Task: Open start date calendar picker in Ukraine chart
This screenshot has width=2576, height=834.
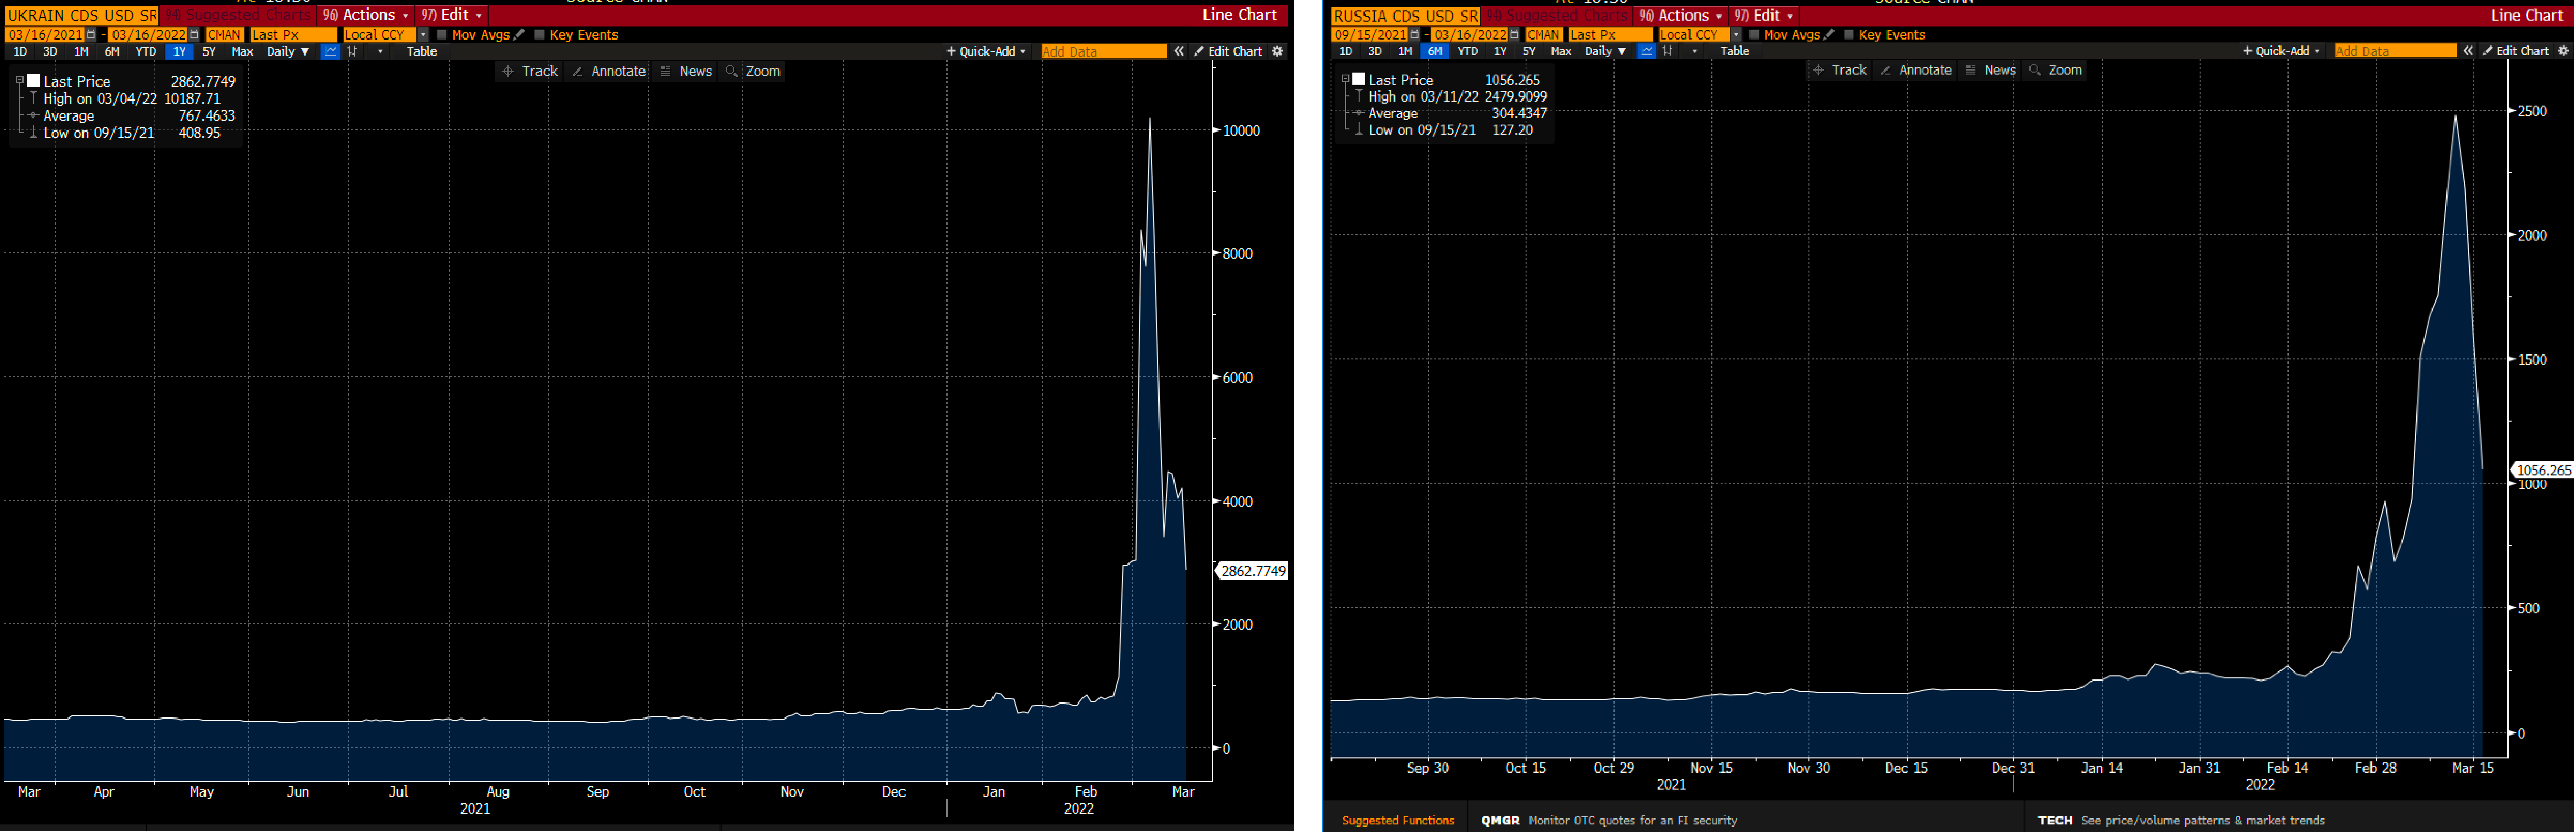Action: tap(91, 35)
